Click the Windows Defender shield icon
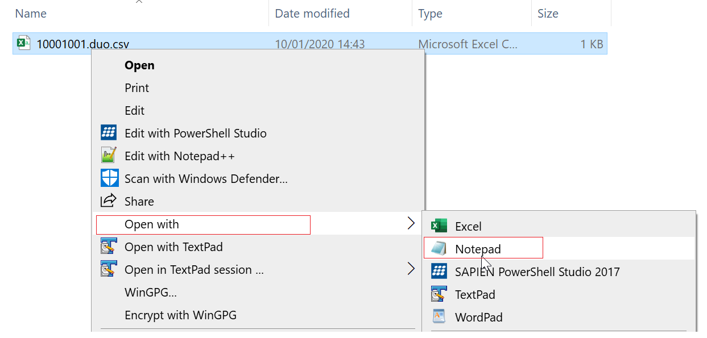Viewport: 707px width, 338px height. coord(109,178)
